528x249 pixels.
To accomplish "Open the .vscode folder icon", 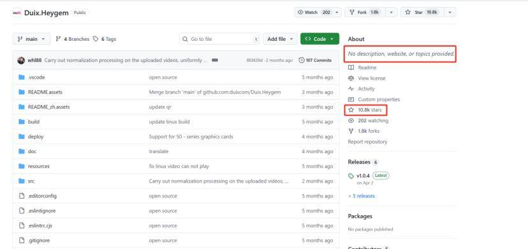I will pyautogui.click(x=22, y=77).
